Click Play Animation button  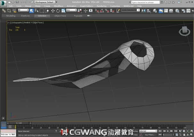[168, 131]
